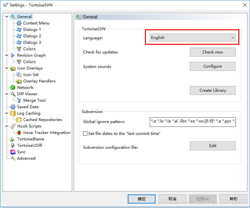Image resolution: width=250 pixels, height=208 pixels.
Task: Click the Overlay Handlers folder icon
Action: click(x=19, y=81)
